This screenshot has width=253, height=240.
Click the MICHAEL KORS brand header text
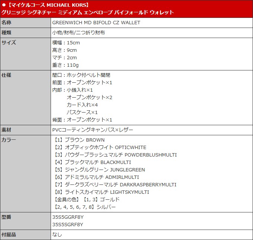(68, 5)
